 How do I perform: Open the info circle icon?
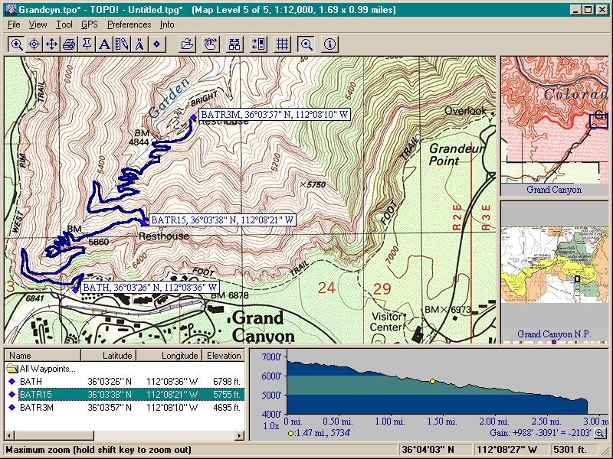click(x=330, y=44)
